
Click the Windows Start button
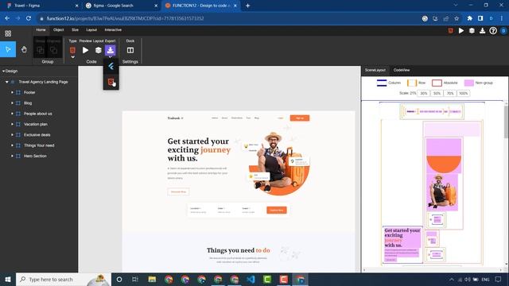click(8, 279)
